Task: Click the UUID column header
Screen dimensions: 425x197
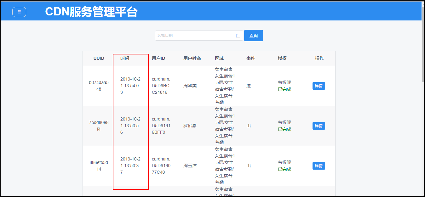Action: 99,58
